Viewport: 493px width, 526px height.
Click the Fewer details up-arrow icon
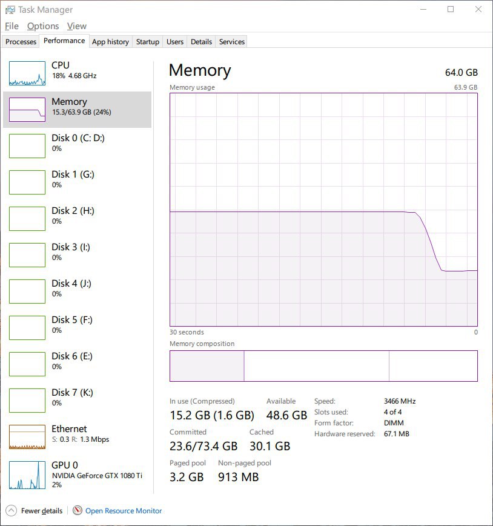[11, 511]
